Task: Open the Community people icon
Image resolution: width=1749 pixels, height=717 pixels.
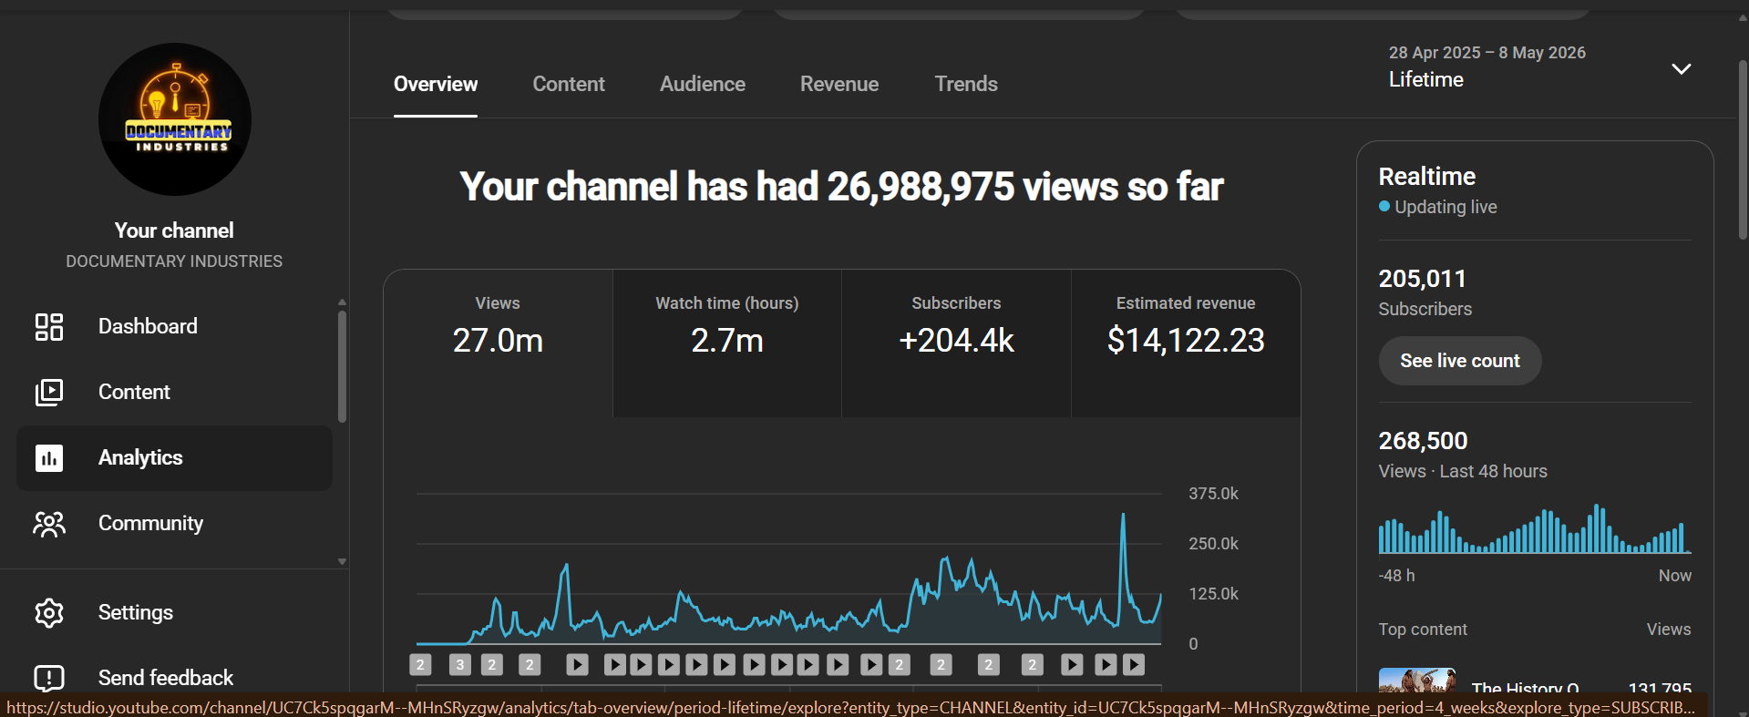Action: pos(49,523)
